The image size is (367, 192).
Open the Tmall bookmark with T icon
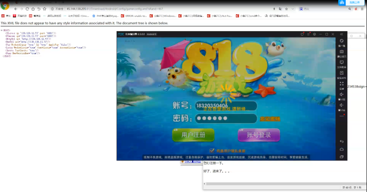click(20, 16)
